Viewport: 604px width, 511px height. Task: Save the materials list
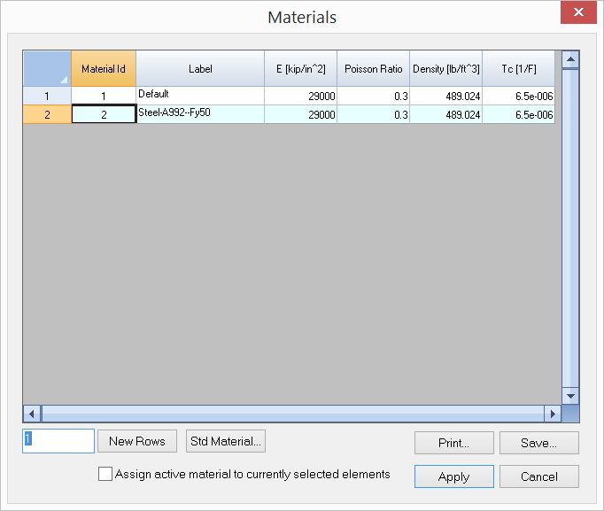[x=538, y=443]
